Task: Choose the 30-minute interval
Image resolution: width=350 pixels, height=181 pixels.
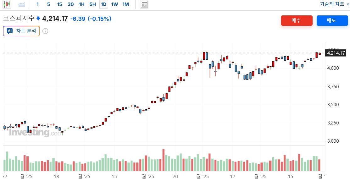Action: 70,4
